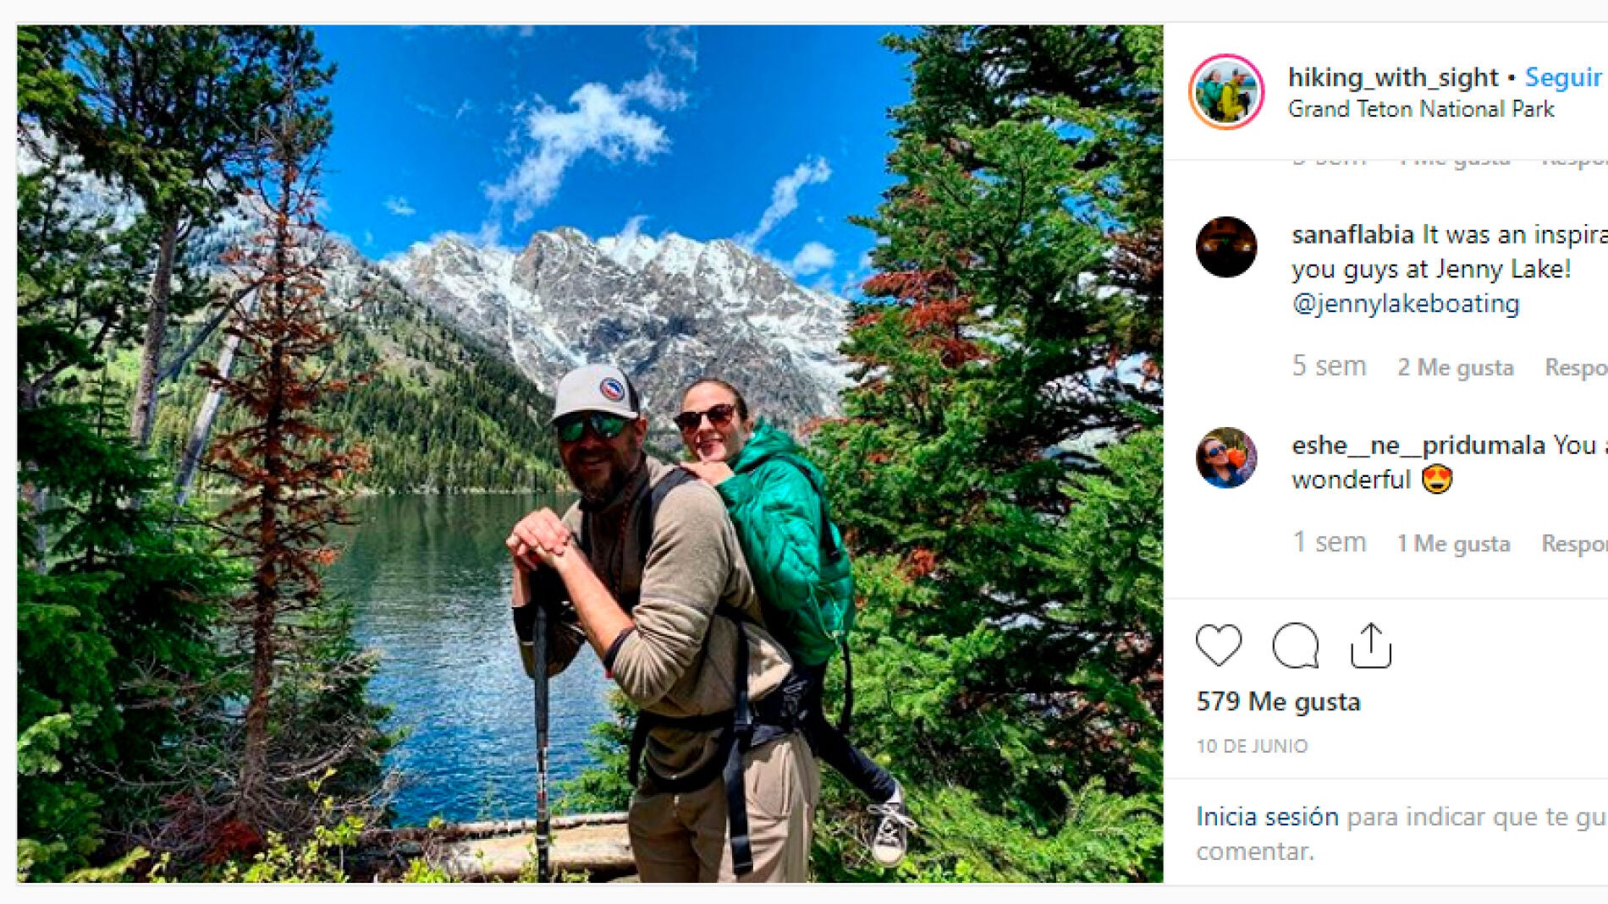Open eshe__ne__pridumala's profile picture

point(1226,457)
